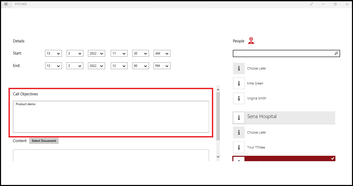Open info details for Mike Green
353x186 pixels.
(x=239, y=83)
